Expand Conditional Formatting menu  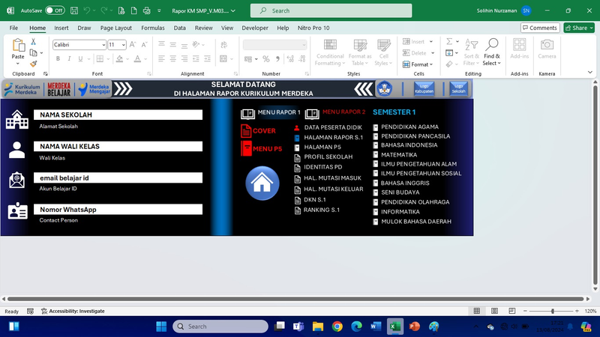click(x=330, y=52)
